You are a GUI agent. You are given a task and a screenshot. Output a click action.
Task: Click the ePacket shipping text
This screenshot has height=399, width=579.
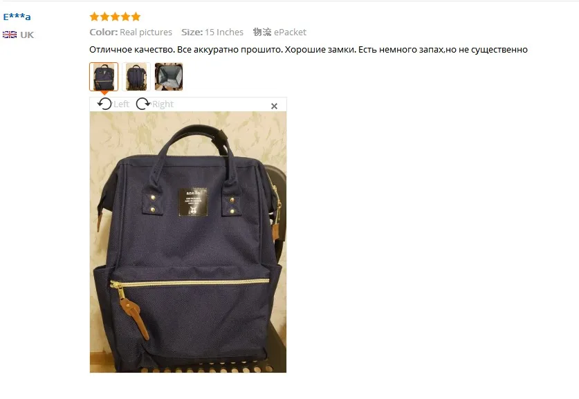290,32
